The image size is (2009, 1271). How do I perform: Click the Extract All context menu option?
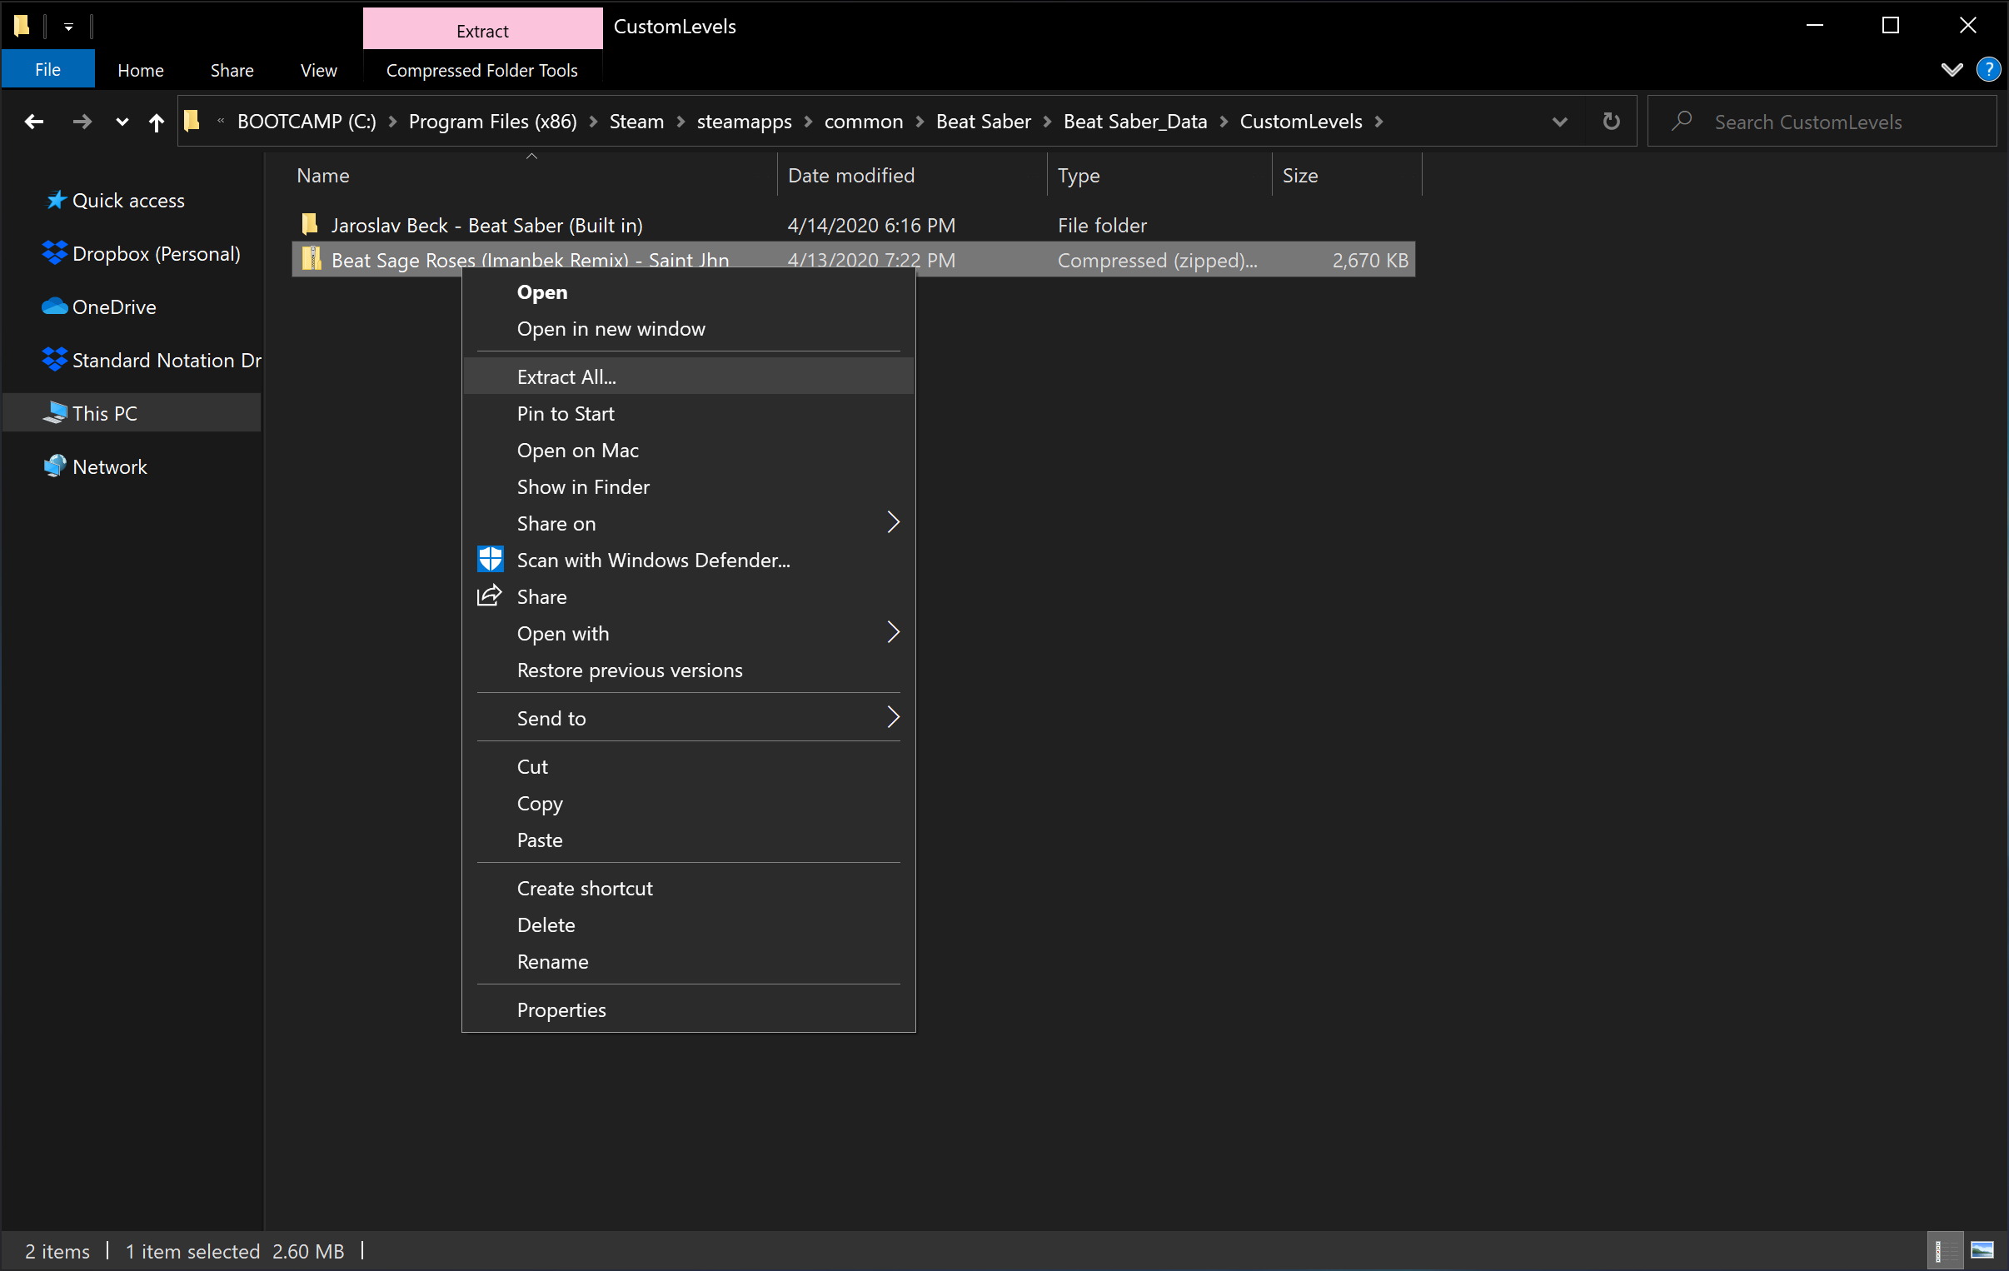coord(566,376)
